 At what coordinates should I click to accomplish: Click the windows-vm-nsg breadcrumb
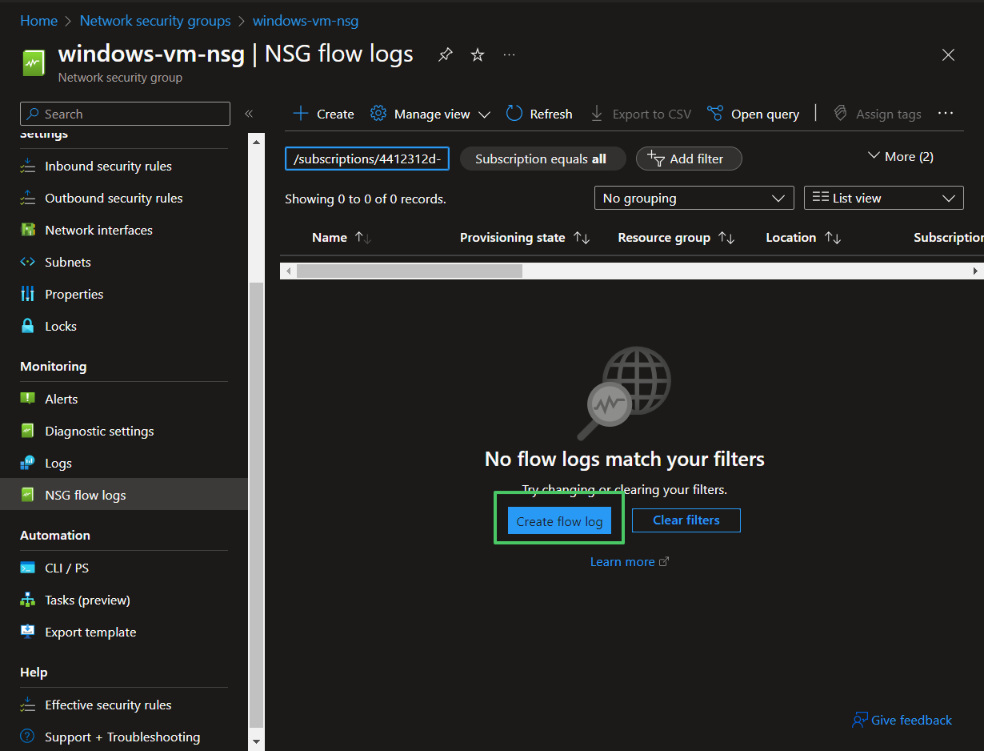coord(306,21)
